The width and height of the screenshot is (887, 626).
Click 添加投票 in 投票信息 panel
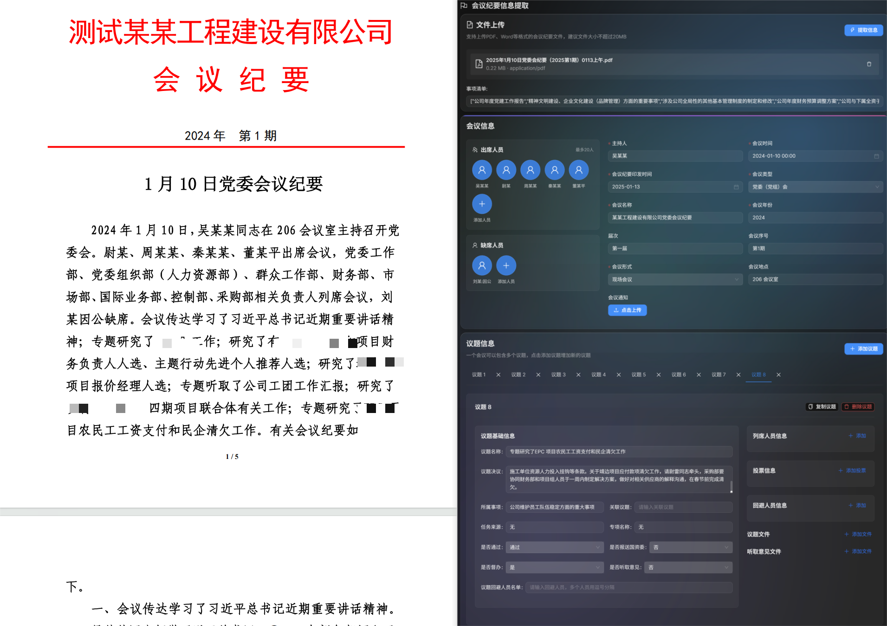[852, 471]
